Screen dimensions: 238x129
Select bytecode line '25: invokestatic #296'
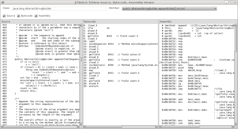click(121, 65)
